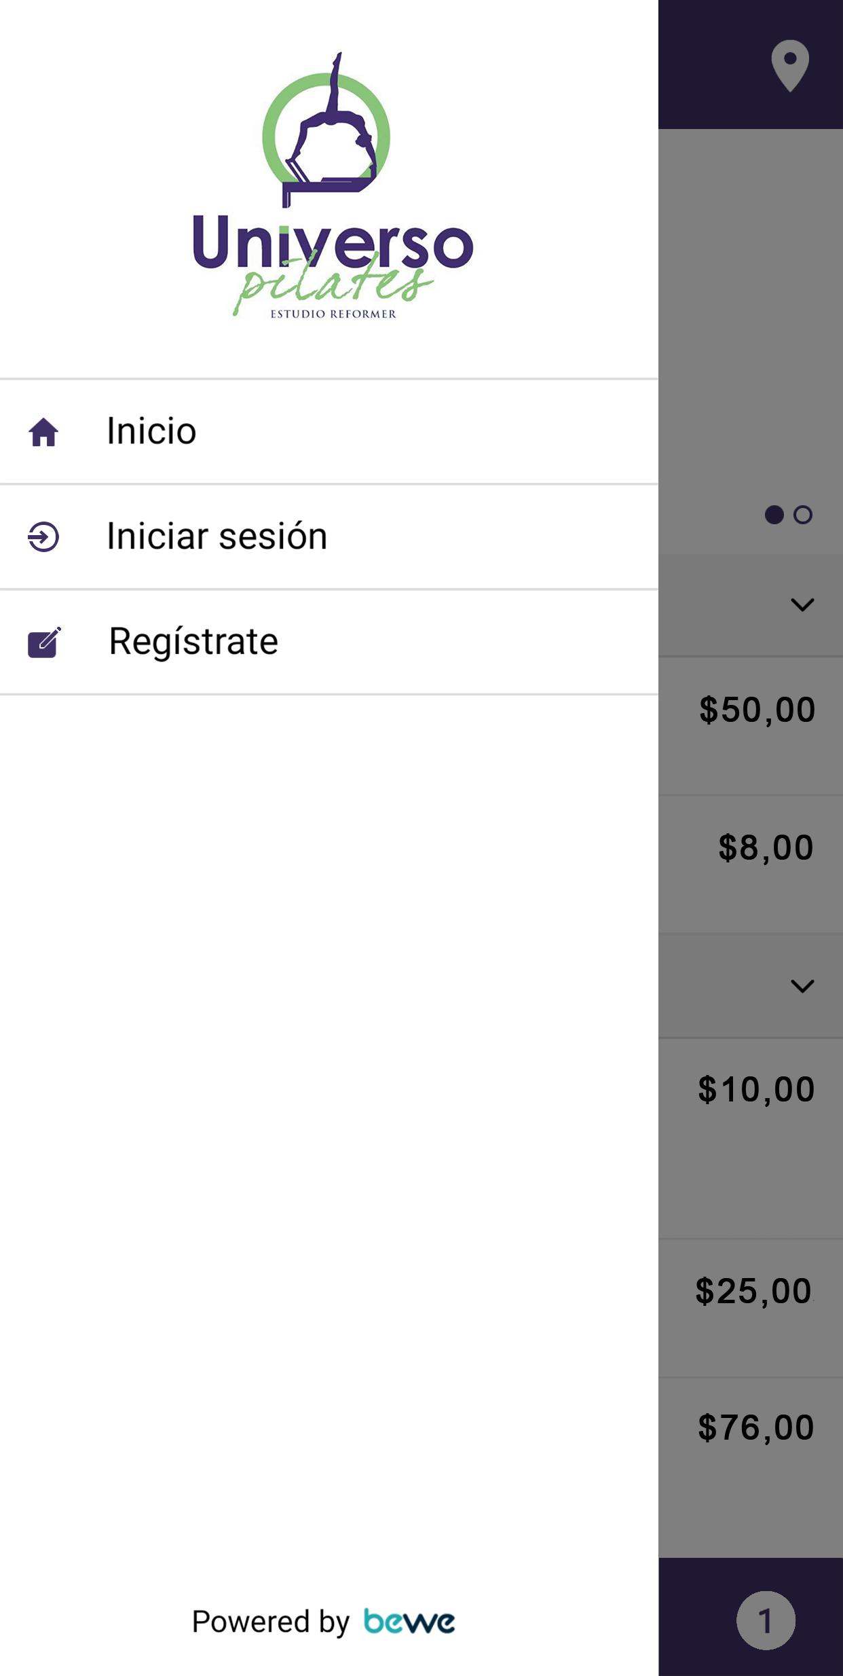Select the $76,00 item
Image resolution: width=843 pixels, height=1676 pixels.
756,1427
